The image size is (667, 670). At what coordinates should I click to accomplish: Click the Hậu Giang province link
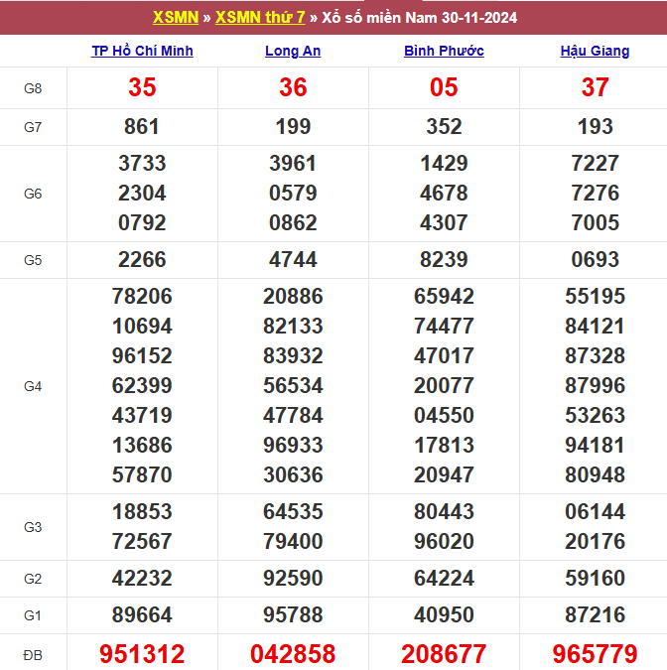595,51
